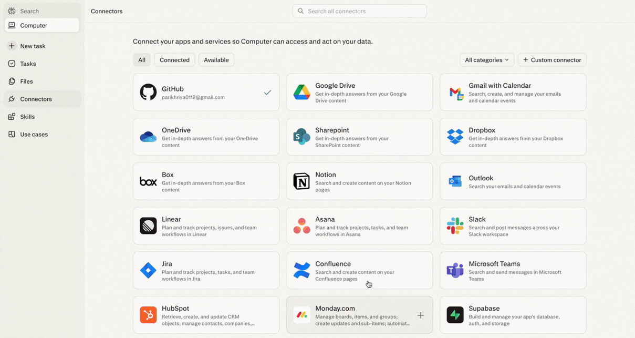
Task: Click the Monday.com logo icon
Action: pyautogui.click(x=301, y=315)
